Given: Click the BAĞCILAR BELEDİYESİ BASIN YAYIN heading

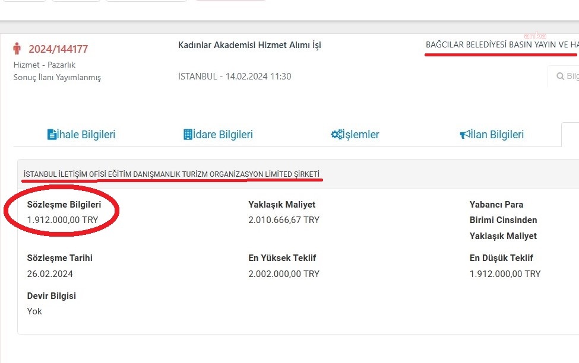Looking at the screenshot, I should pos(502,44).
